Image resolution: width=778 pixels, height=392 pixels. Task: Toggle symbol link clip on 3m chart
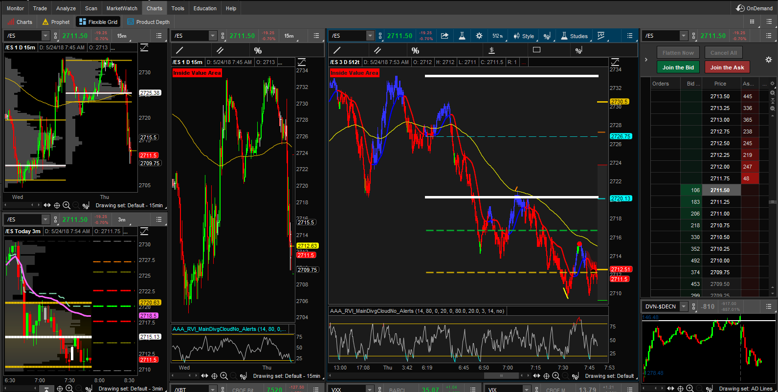click(55, 219)
